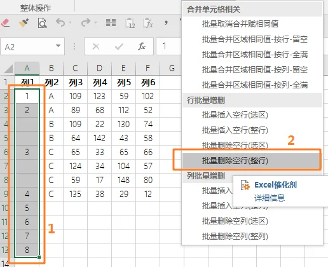The image size is (328, 267).
Task: Select column E header
Action: pyautogui.click(x=123, y=68)
